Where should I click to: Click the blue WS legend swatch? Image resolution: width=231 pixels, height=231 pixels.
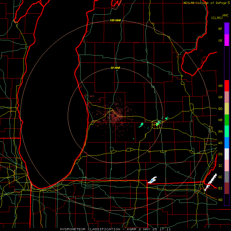227,143
